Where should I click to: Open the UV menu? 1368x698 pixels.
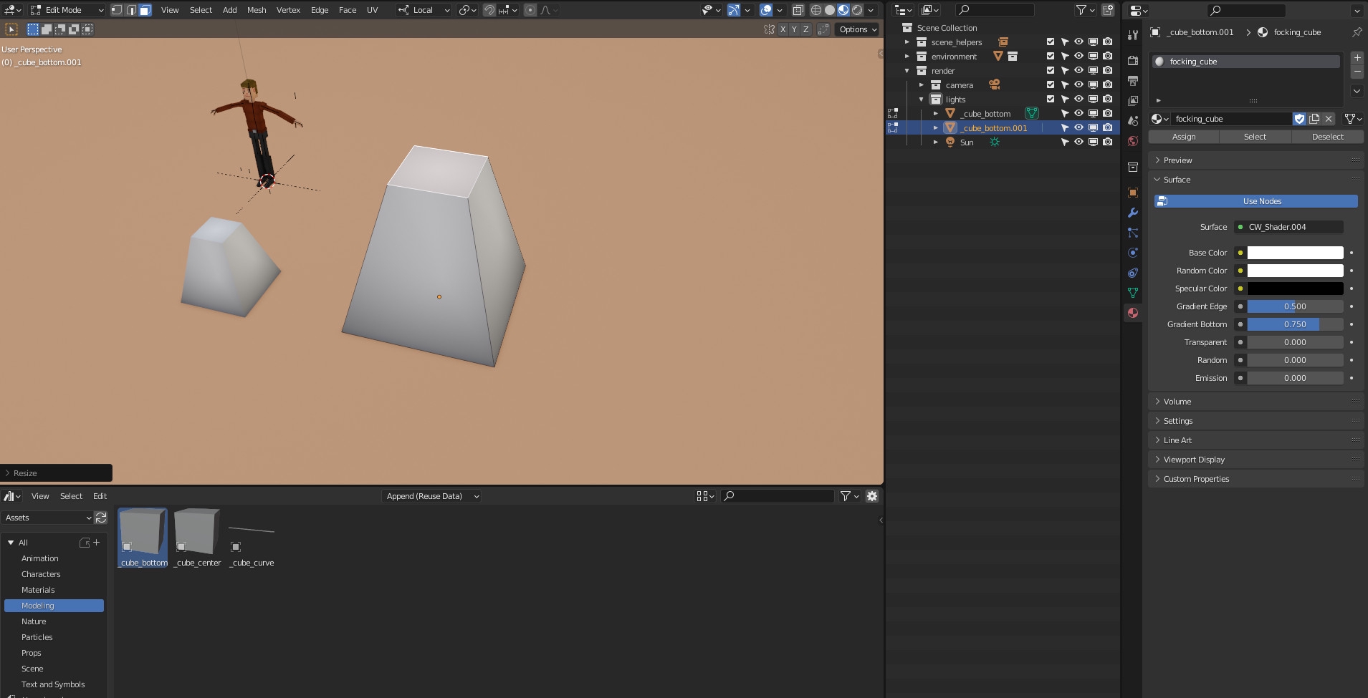click(x=372, y=10)
